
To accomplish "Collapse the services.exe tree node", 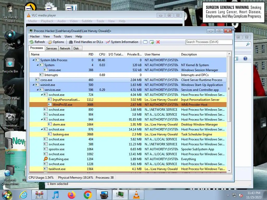I will coord(38,90).
